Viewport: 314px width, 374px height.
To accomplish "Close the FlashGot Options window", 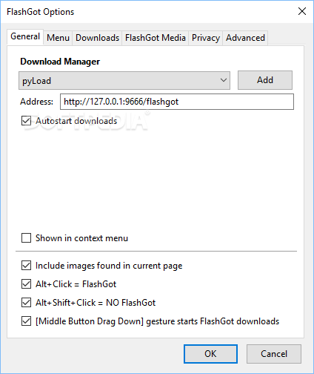I will (x=302, y=11).
